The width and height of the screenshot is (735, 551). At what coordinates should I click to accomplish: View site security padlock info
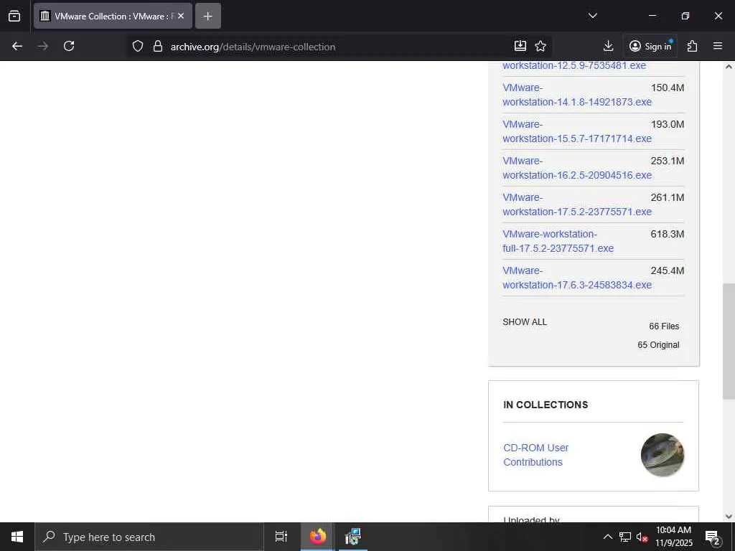pos(157,46)
